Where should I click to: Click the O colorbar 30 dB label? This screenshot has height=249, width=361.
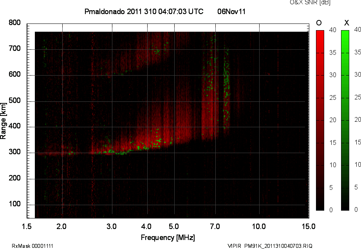[333, 75]
